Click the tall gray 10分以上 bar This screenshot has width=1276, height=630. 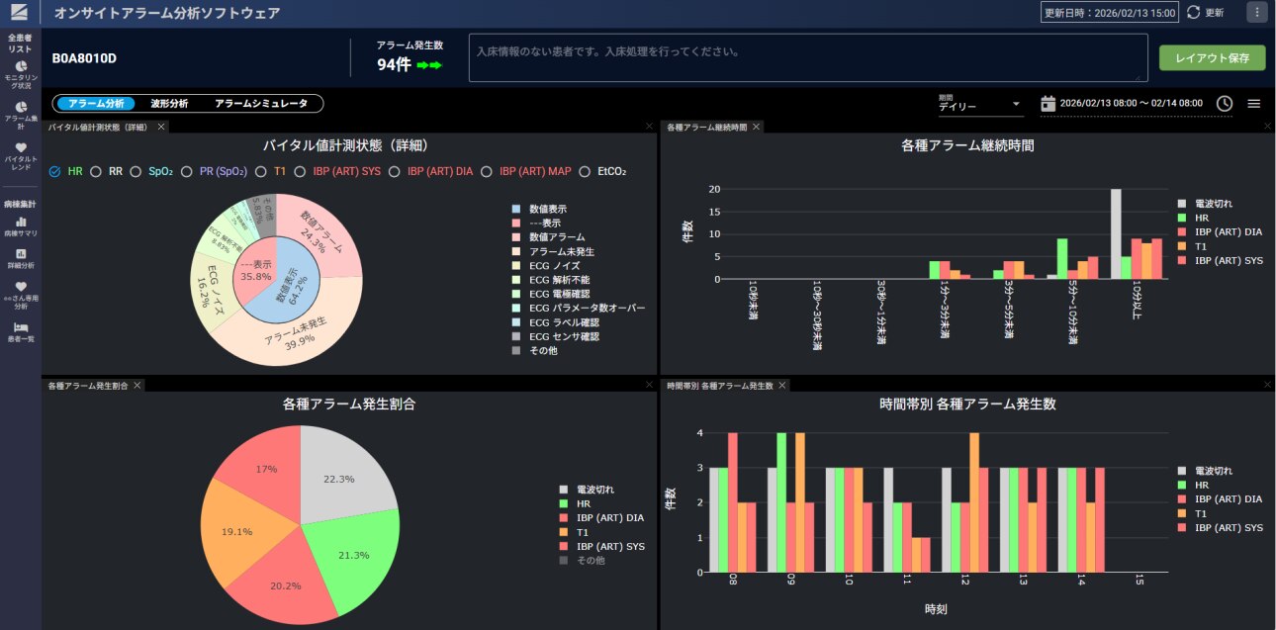click(1116, 233)
